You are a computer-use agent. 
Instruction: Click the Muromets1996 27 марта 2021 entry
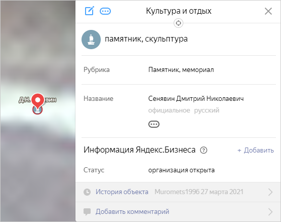pos(199,192)
